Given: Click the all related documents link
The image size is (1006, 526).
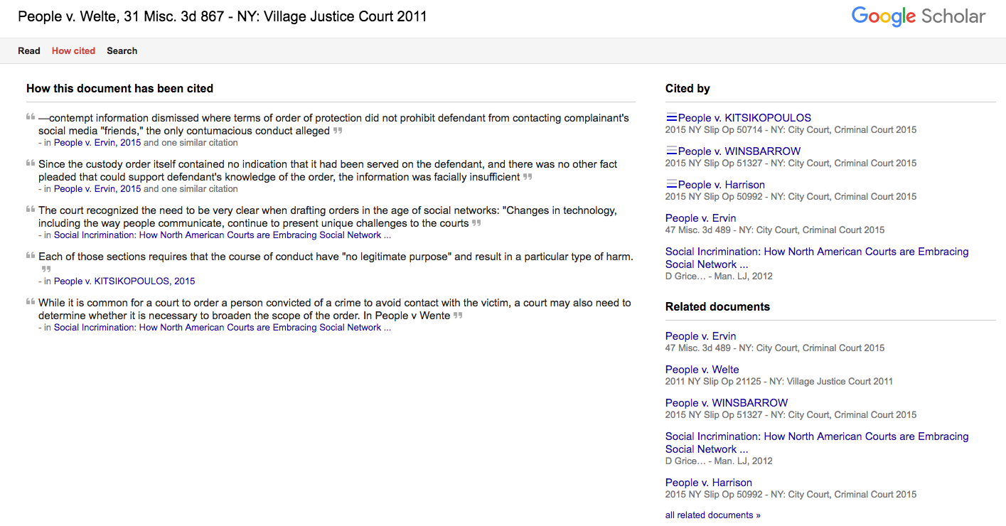Looking at the screenshot, I should (712, 515).
